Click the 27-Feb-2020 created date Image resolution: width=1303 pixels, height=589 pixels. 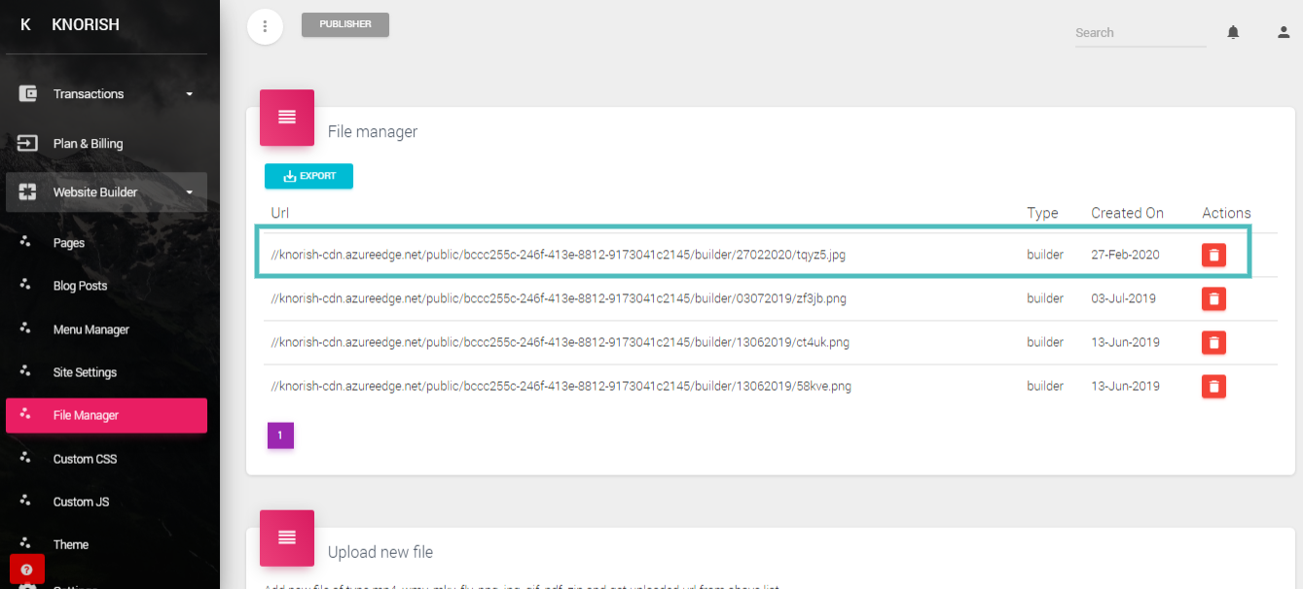click(x=1126, y=255)
